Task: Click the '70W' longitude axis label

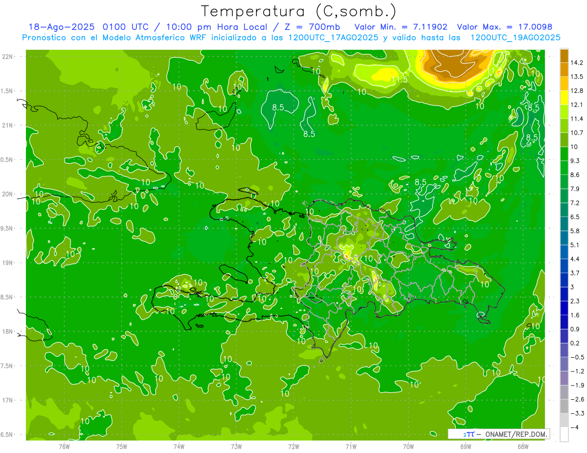Action: pyautogui.click(x=408, y=446)
